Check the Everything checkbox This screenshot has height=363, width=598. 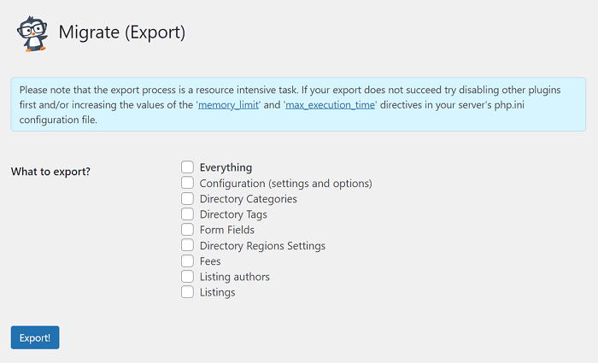pyautogui.click(x=187, y=167)
